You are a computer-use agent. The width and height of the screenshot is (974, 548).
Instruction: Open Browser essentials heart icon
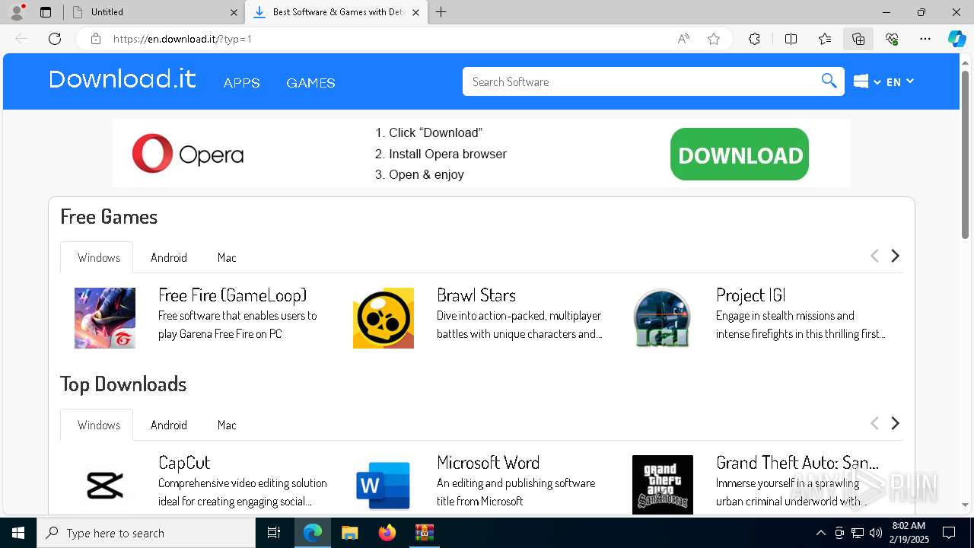pos(892,39)
